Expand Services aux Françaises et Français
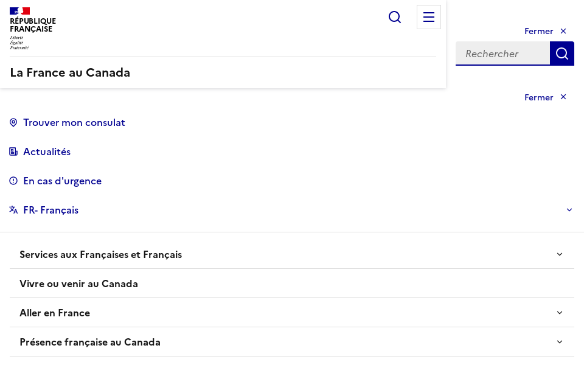584x365 pixels. tap(560, 254)
